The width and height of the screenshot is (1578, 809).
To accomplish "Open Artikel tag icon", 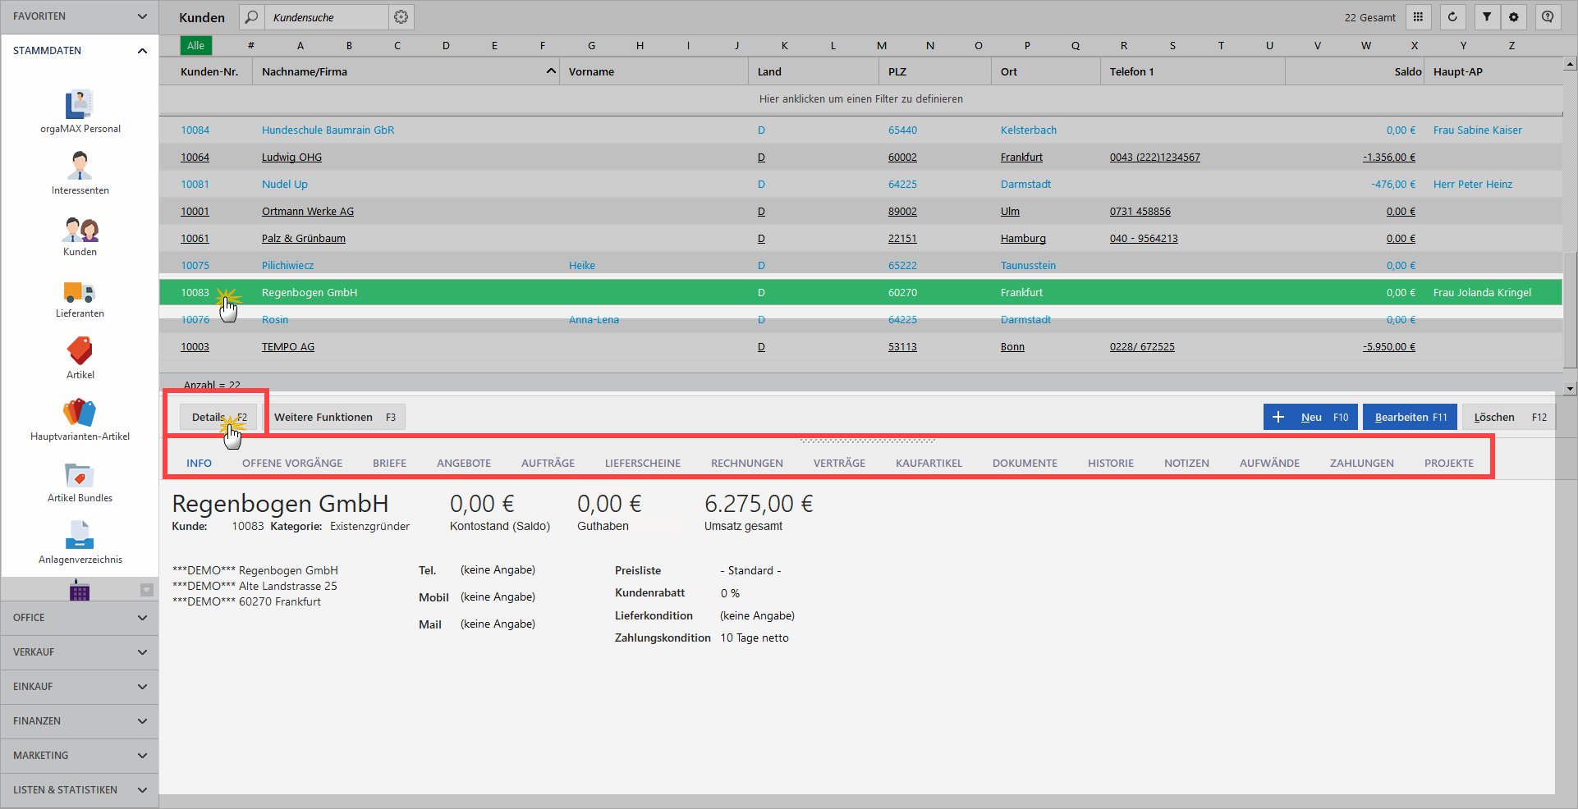I will [80, 351].
